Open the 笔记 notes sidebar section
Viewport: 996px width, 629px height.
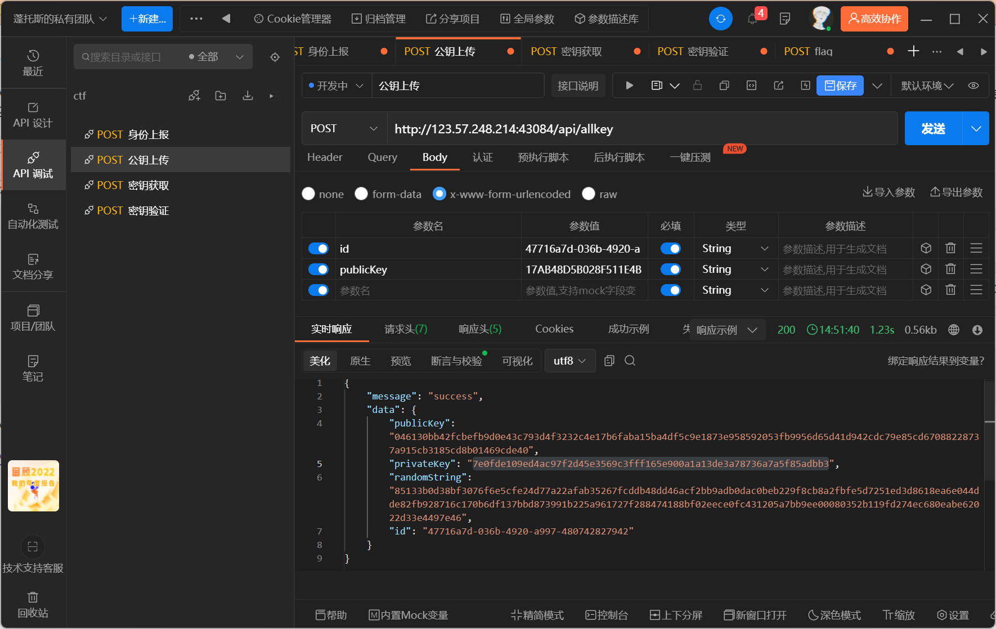pyautogui.click(x=33, y=369)
